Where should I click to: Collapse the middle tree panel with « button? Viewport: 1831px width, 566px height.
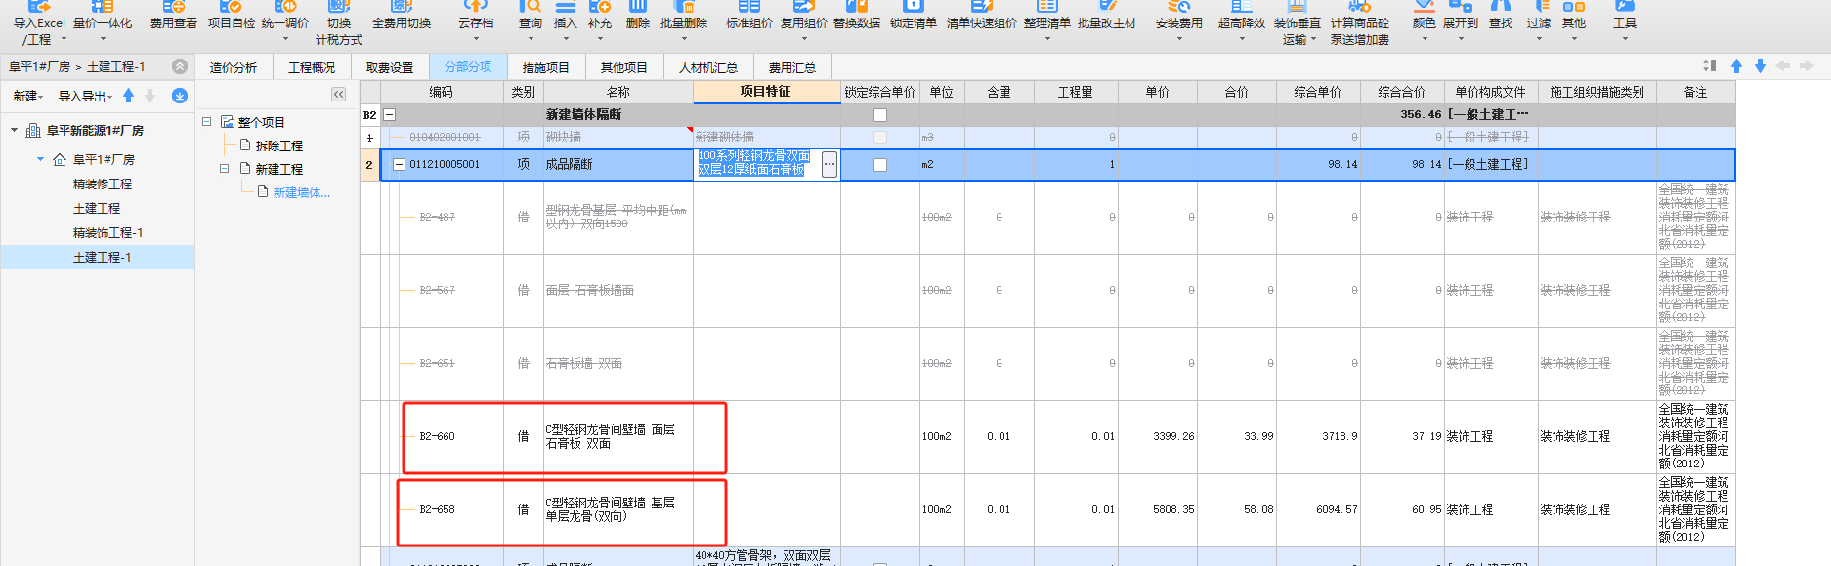338,95
